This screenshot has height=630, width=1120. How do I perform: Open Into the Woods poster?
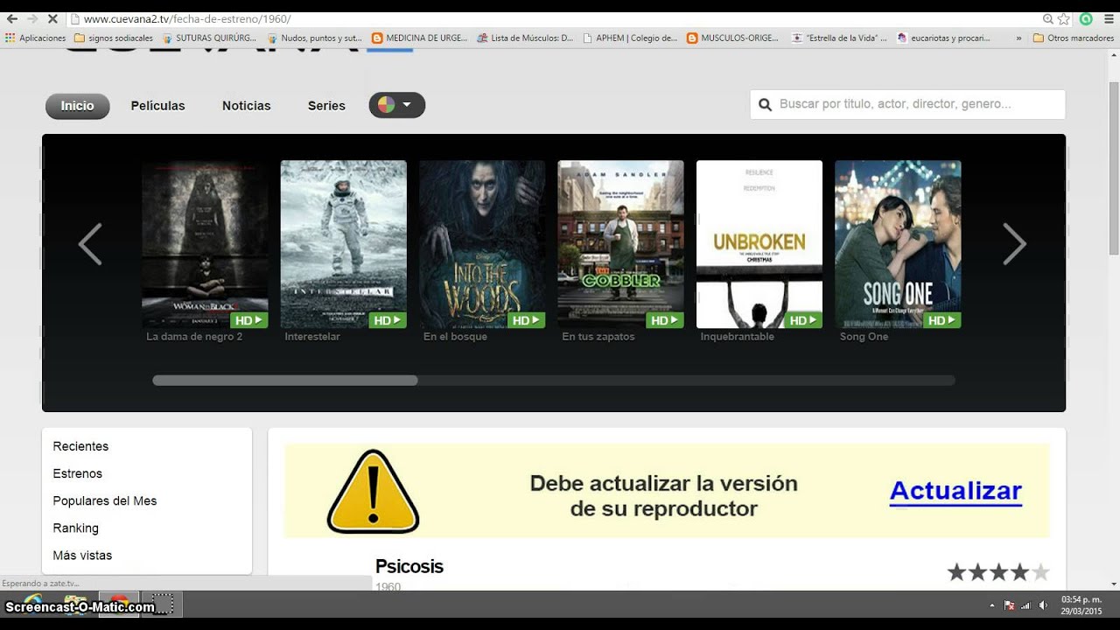point(482,244)
